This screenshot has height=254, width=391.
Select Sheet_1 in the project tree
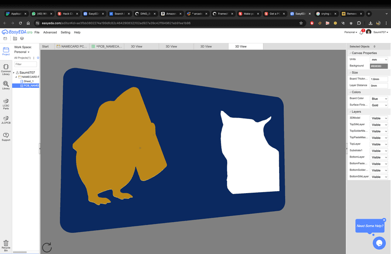coord(28,81)
